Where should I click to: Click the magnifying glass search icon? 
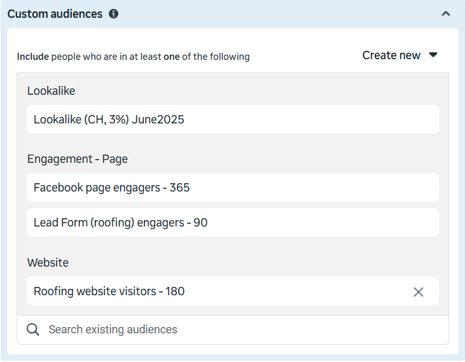pyautogui.click(x=33, y=330)
